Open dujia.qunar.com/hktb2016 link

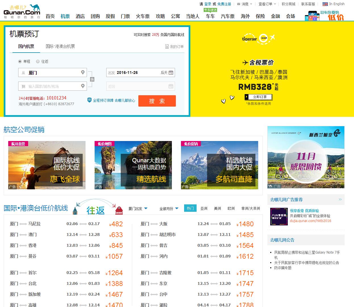pos(311,221)
